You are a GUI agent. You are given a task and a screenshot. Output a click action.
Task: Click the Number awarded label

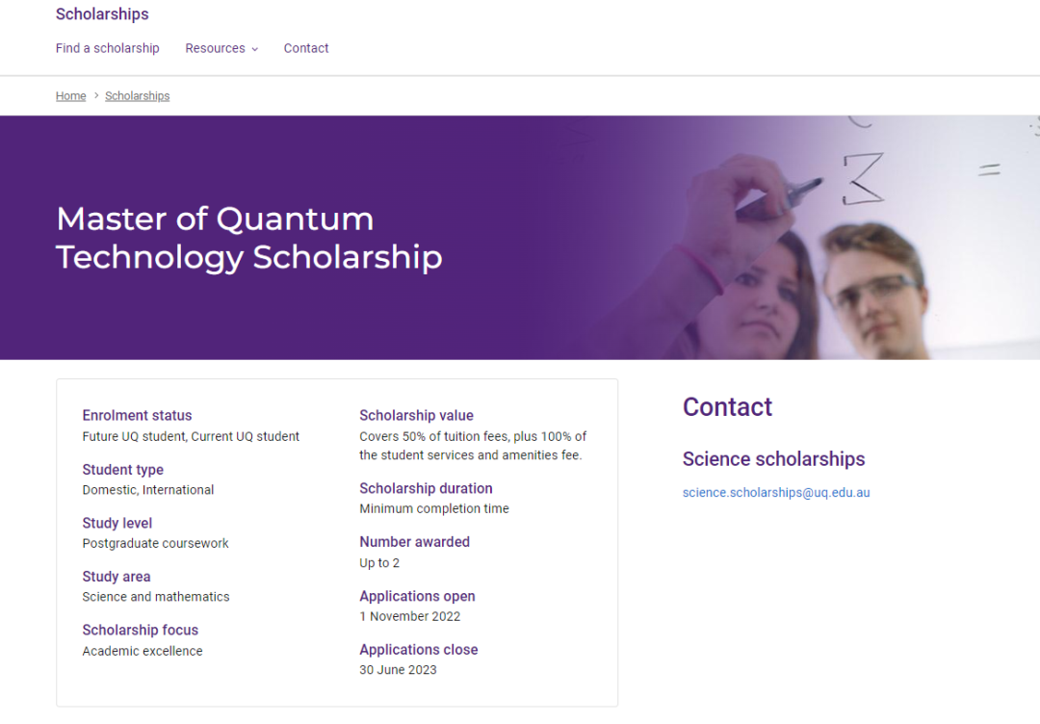click(414, 542)
